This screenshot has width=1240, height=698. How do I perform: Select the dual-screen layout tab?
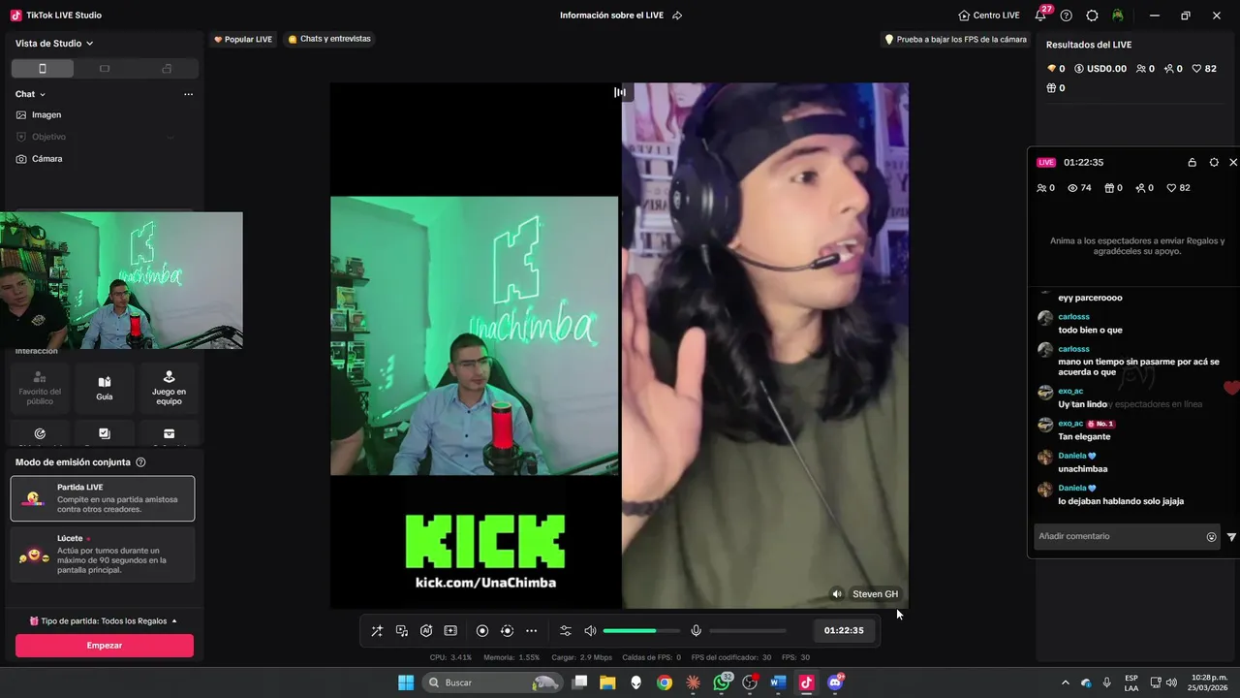[x=167, y=69]
